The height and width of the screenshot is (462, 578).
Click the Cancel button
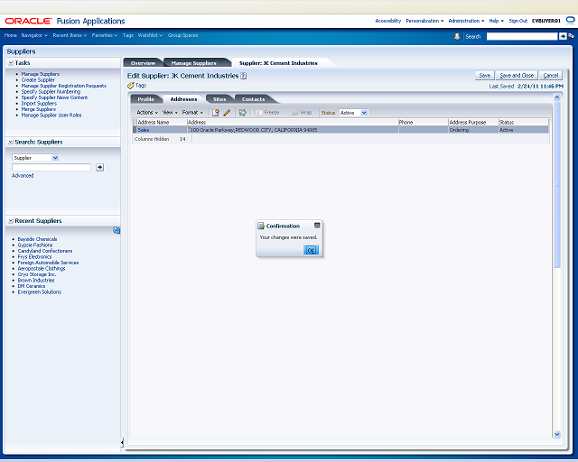click(x=551, y=76)
